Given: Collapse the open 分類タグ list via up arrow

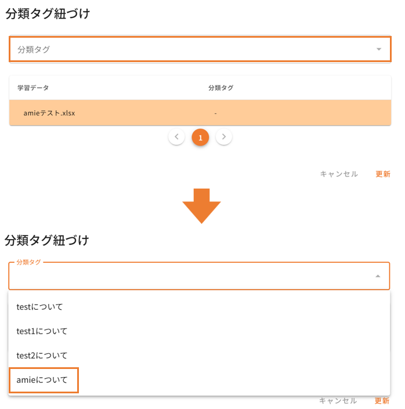Looking at the screenshot, I should click(x=378, y=276).
